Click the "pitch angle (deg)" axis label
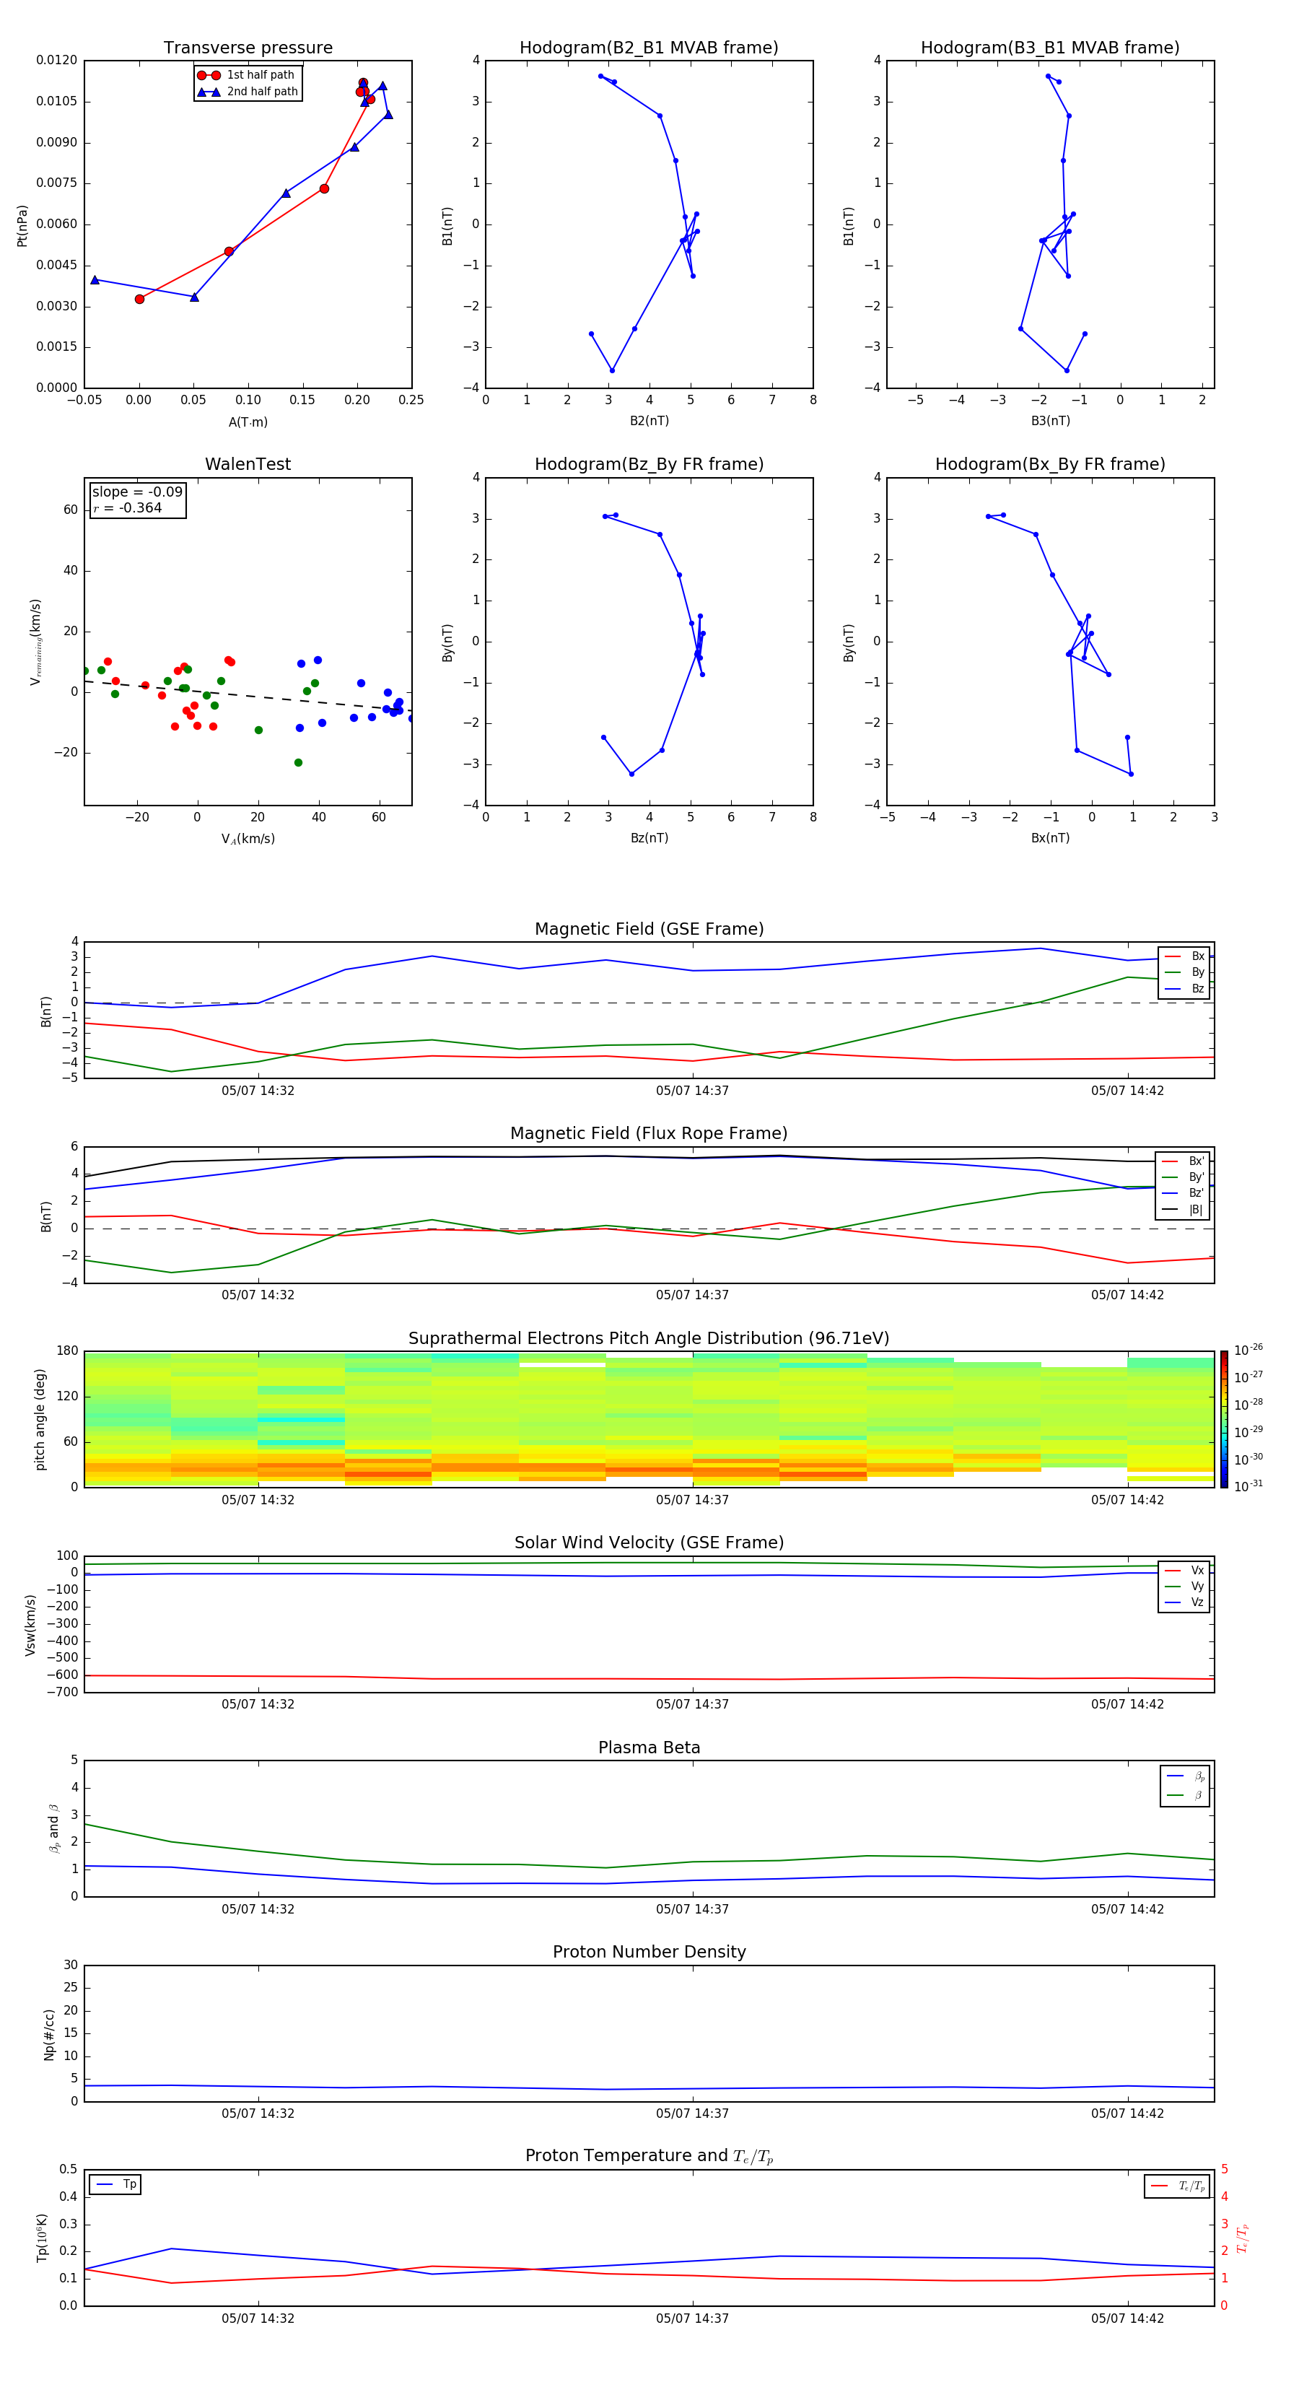The height and width of the screenshot is (2382, 1299). pos(40,1419)
